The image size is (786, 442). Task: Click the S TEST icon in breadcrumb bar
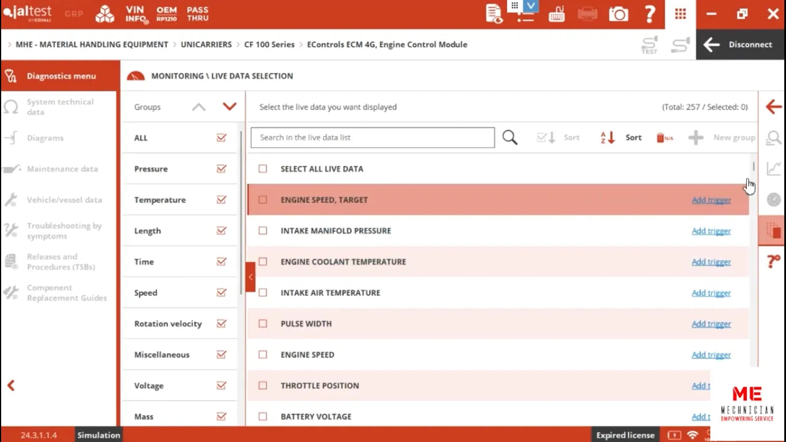(649, 45)
